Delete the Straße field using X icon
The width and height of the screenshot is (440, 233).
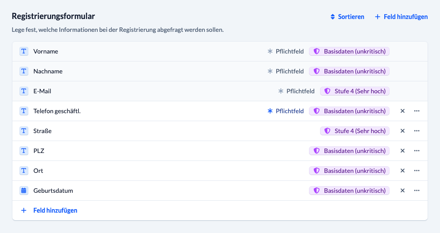click(402, 131)
